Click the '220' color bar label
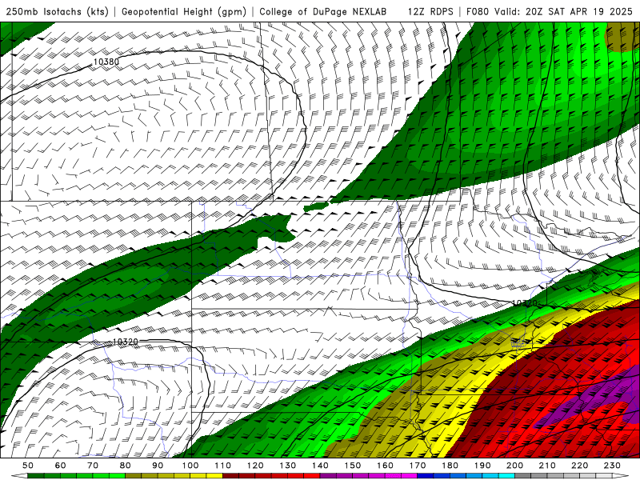The width and height of the screenshot is (640, 480). pyautogui.click(x=579, y=466)
